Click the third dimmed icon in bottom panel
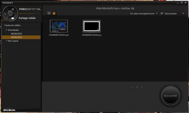 pyautogui.click(x=142, y=87)
